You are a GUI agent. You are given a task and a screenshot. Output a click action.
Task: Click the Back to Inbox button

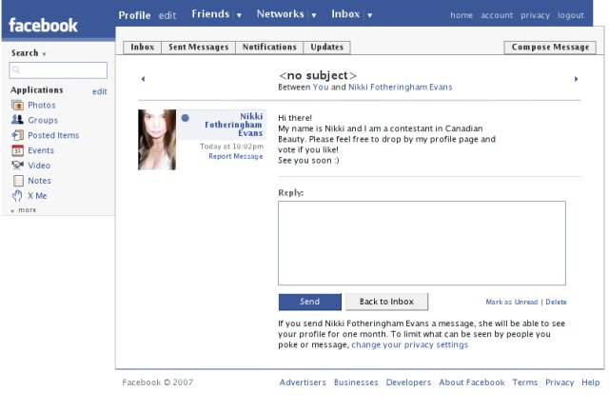(386, 302)
